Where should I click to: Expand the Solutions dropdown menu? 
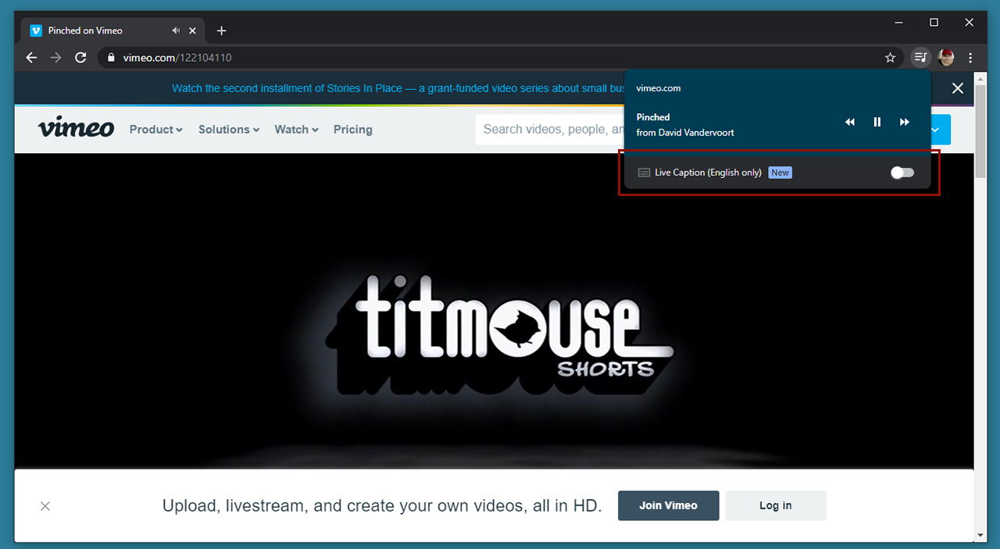(x=228, y=130)
